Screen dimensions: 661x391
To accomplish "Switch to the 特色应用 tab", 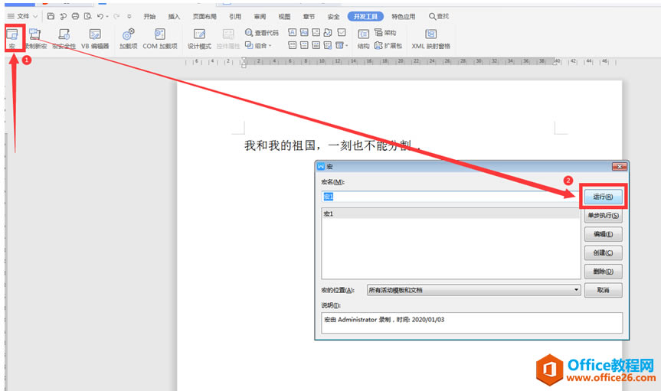I will point(403,16).
